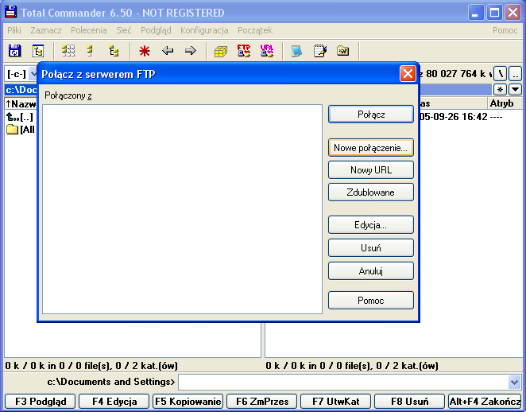526x412 pixels.
Task: Click the F6 ZmPrzes button
Action: 262,401
